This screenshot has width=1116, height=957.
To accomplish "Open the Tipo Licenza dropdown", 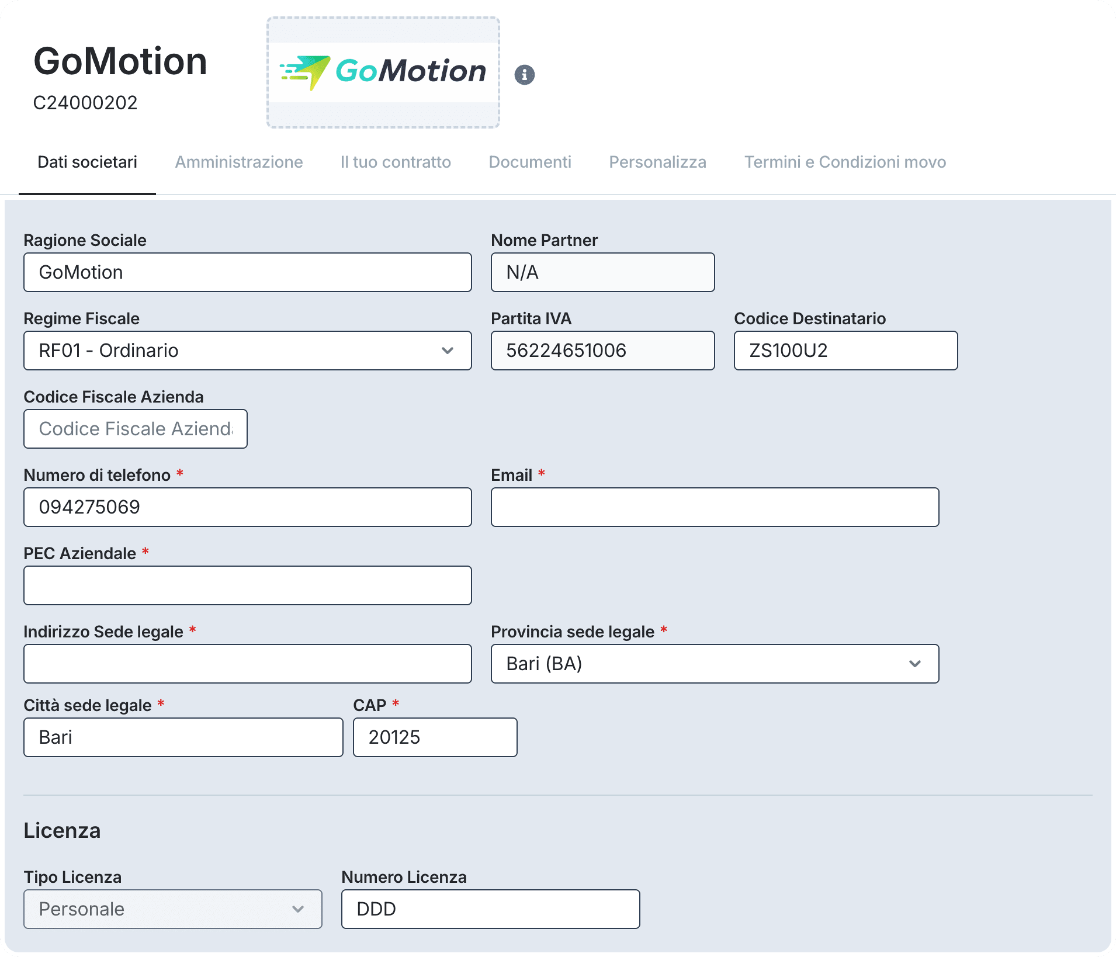I will click(x=172, y=909).
